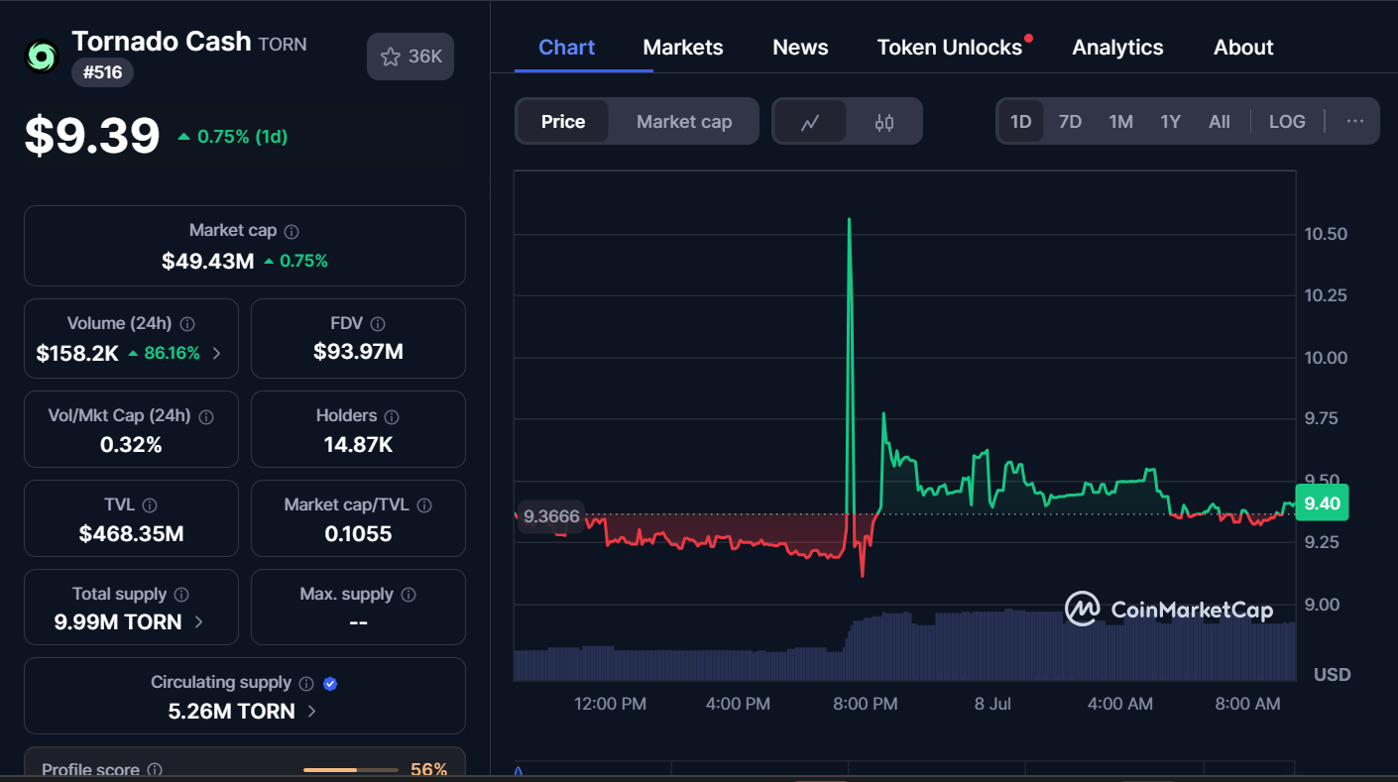Select Market cap chart mode
1398x782 pixels.
[684, 122]
